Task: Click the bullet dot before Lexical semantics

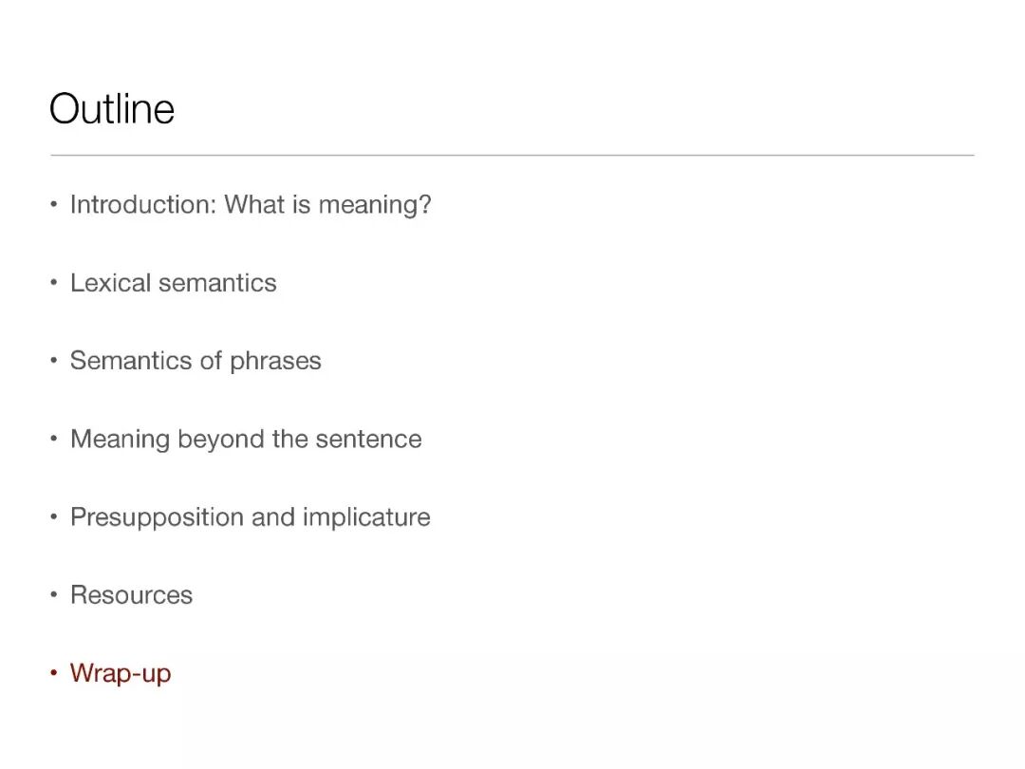Action: pyautogui.click(x=54, y=284)
